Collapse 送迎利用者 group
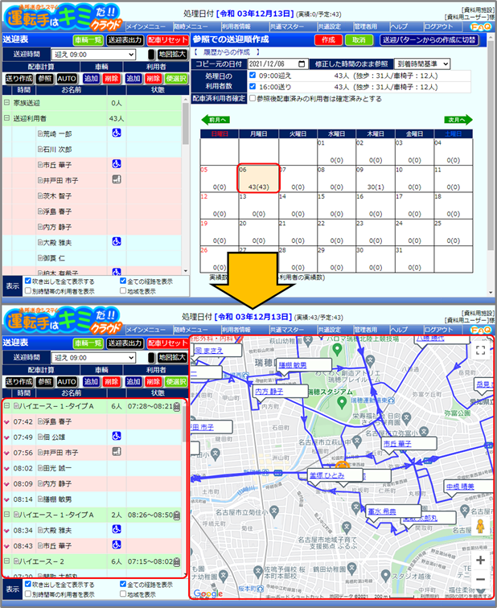The height and width of the screenshot is (608, 497). pos(6,118)
